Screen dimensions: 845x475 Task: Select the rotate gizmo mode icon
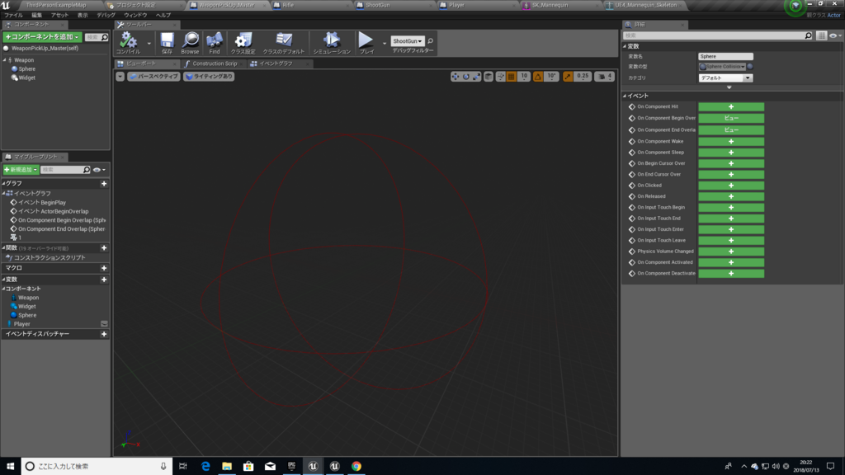(466, 77)
